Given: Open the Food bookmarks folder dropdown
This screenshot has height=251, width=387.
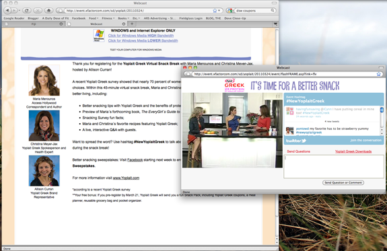Looking at the screenshot, I should point(94,18).
